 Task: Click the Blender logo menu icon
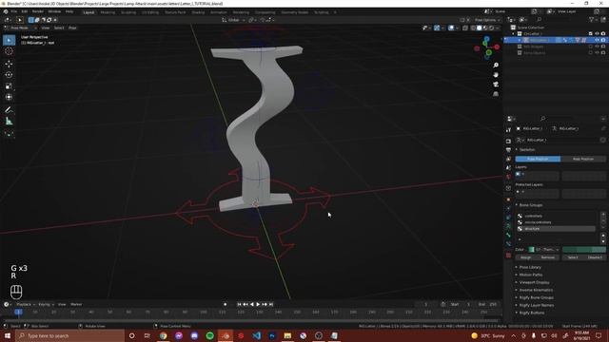point(6,11)
